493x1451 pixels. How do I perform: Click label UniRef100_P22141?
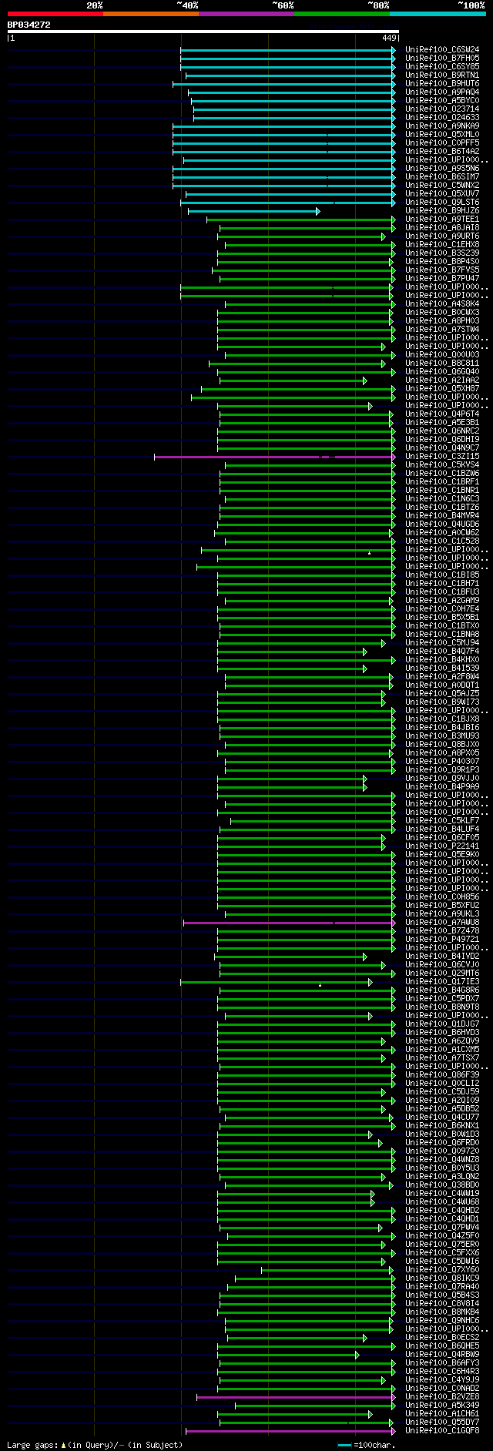click(x=442, y=846)
